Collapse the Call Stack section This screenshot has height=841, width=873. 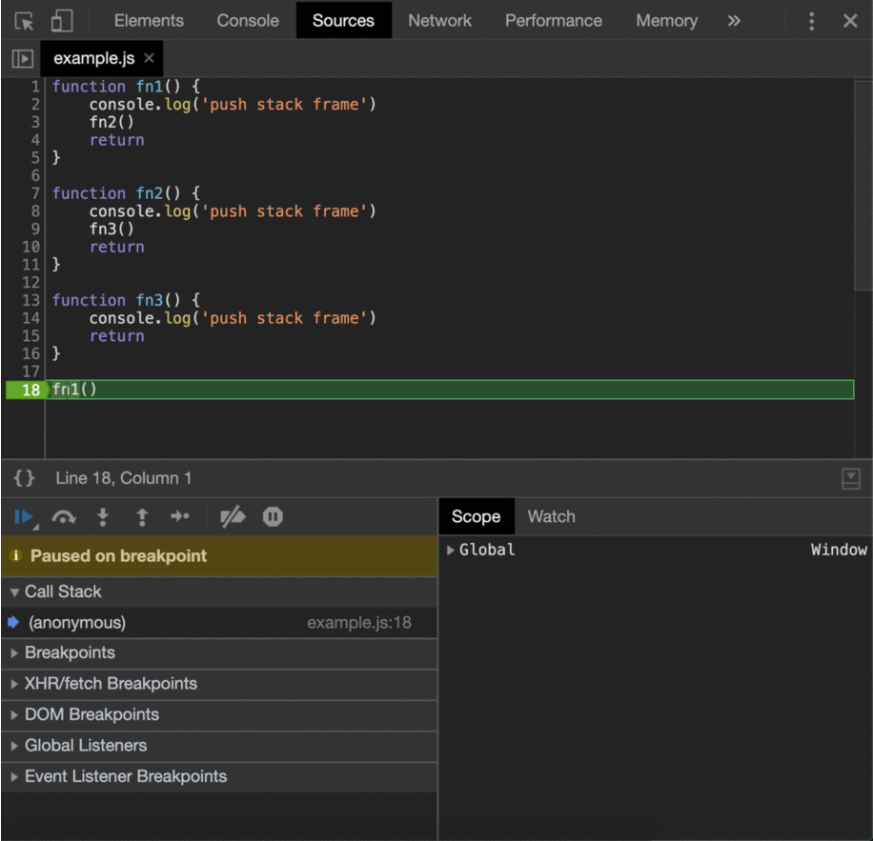click(x=63, y=591)
